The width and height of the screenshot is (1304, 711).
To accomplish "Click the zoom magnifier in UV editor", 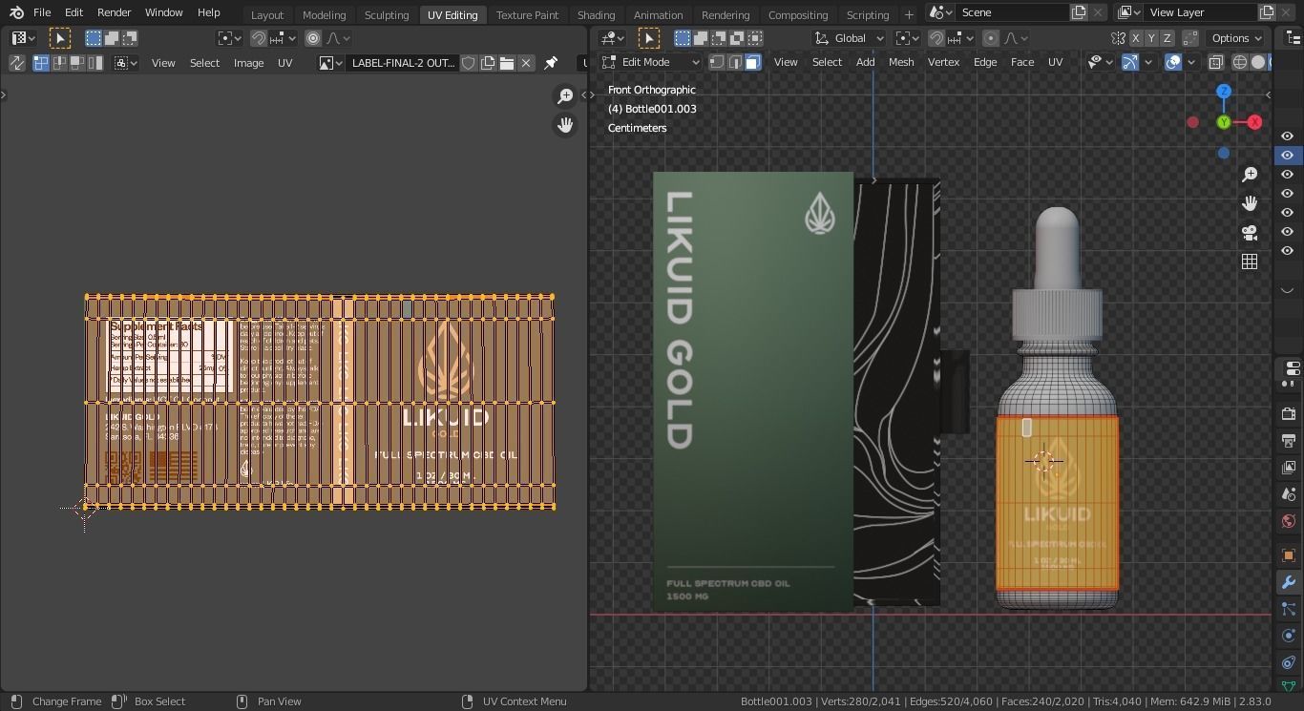I will tap(565, 96).
